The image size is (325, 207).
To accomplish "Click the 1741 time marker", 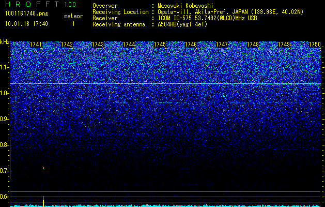I will [36, 45].
